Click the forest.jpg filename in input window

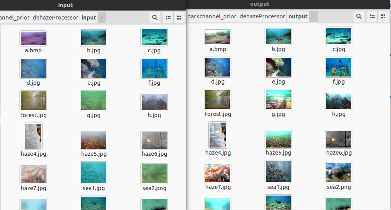(x=34, y=115)
